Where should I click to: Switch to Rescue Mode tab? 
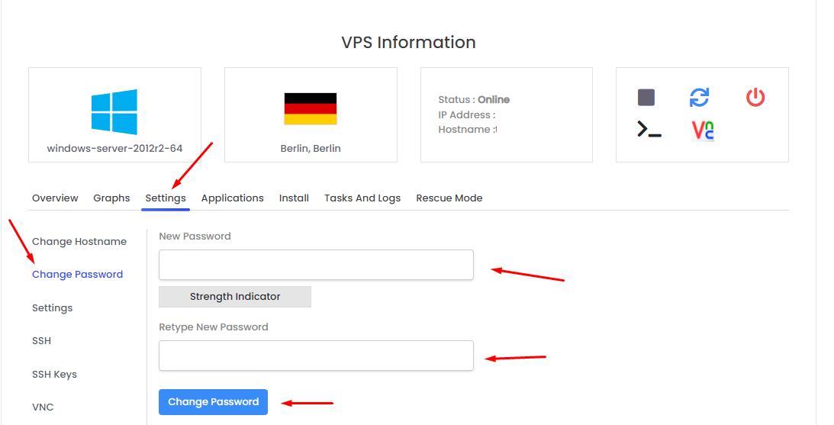coord(449,198)
